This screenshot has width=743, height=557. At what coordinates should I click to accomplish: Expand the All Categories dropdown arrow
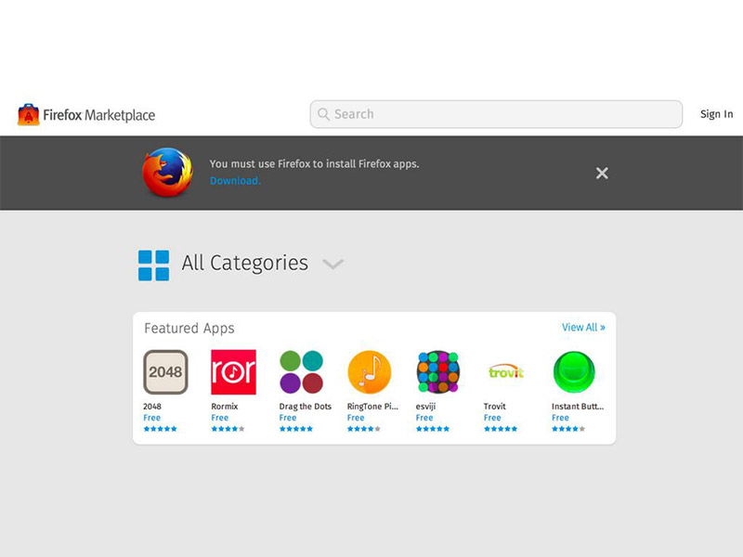pyautogui.click(x=332, y=265)
